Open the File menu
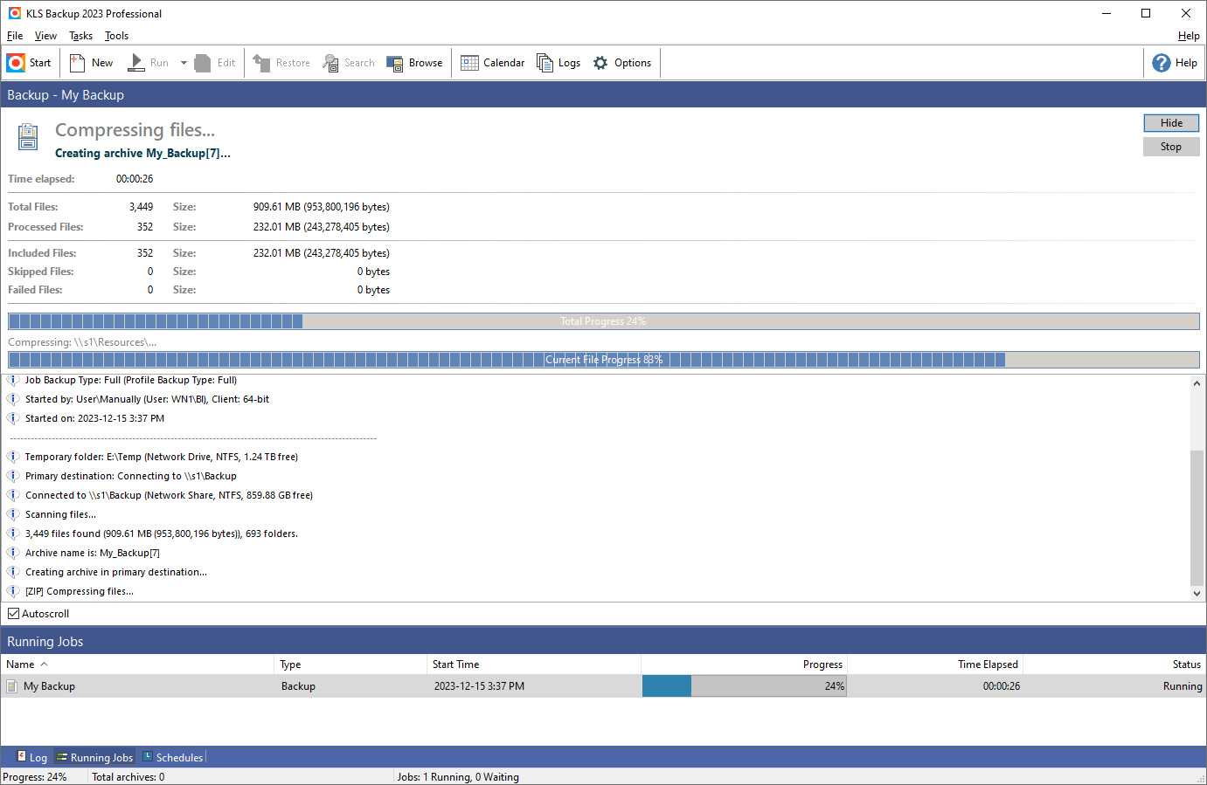 click(15, 36)
